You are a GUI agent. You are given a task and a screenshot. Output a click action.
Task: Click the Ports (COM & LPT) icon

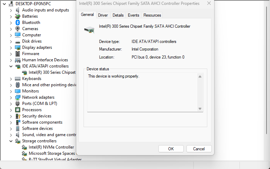coord(18,104)
